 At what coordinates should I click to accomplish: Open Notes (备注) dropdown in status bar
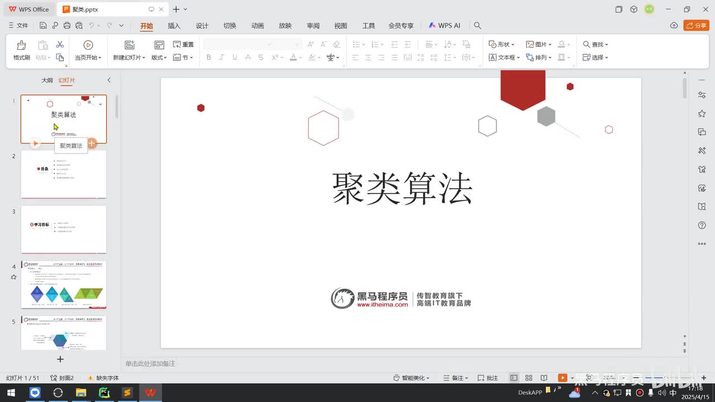(456, 378)
